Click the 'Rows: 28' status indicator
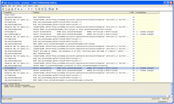Image resolution: width=174 pixels, height=104 pixels. tap(165, 99)
